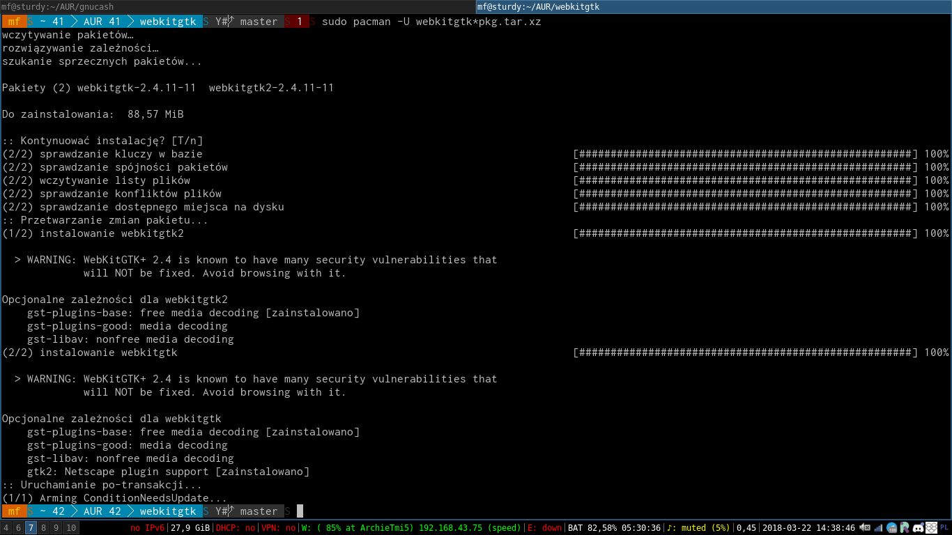The width and height of the screenshot is (952, 535).
Task: Click the 'Pakiety (2)' package list line
Action: 168,88
